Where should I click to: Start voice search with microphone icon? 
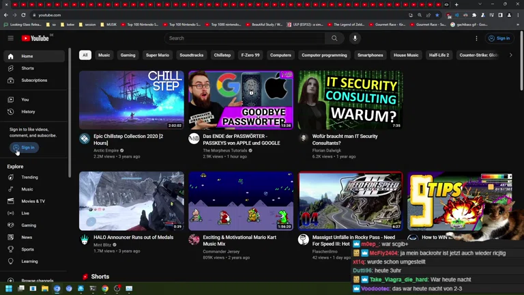(355, 38)
